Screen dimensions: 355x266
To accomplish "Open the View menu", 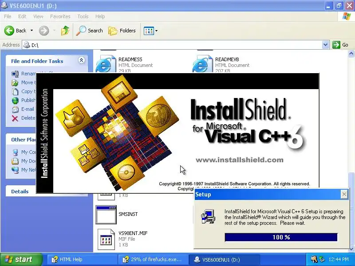I will [x=38, y=16].
